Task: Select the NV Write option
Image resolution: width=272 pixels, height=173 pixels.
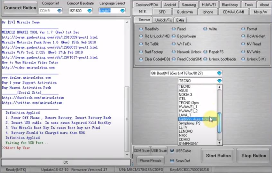Action: 243,52
